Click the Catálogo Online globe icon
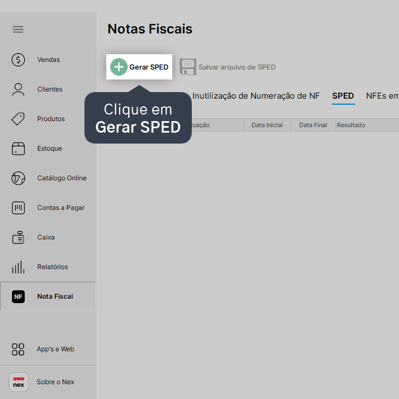Viewport: 399px width, 399px height. (18, 178)
